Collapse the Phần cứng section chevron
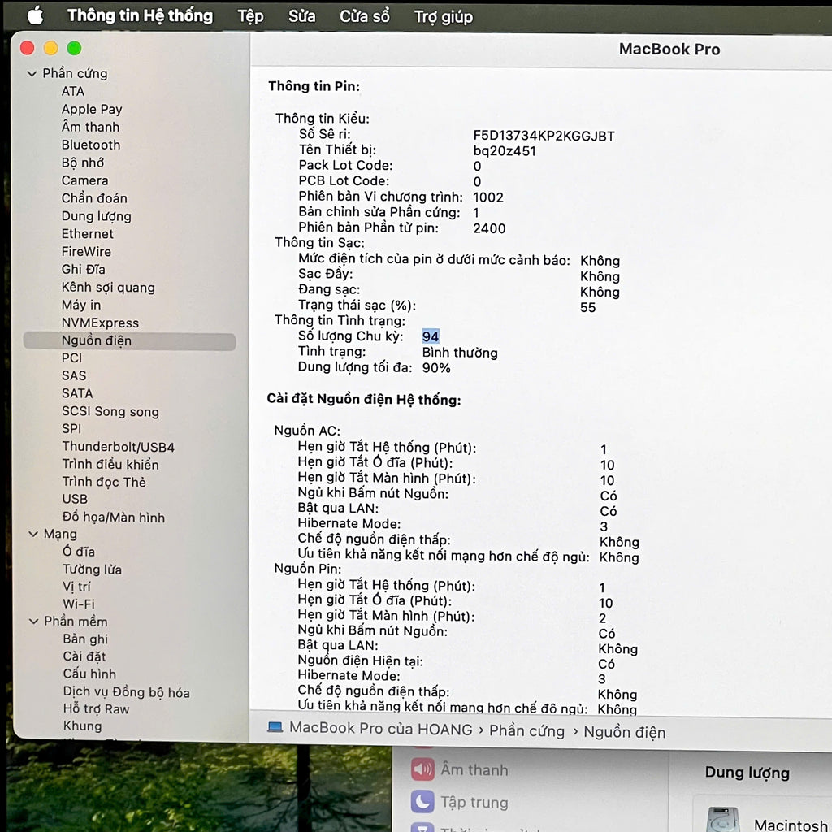This screenshot has width=832, height=832. click(x=32, y=74)
